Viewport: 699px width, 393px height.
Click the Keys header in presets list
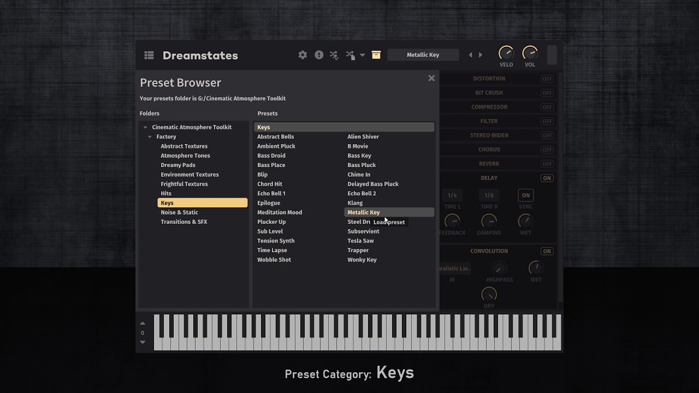[344, 127]
